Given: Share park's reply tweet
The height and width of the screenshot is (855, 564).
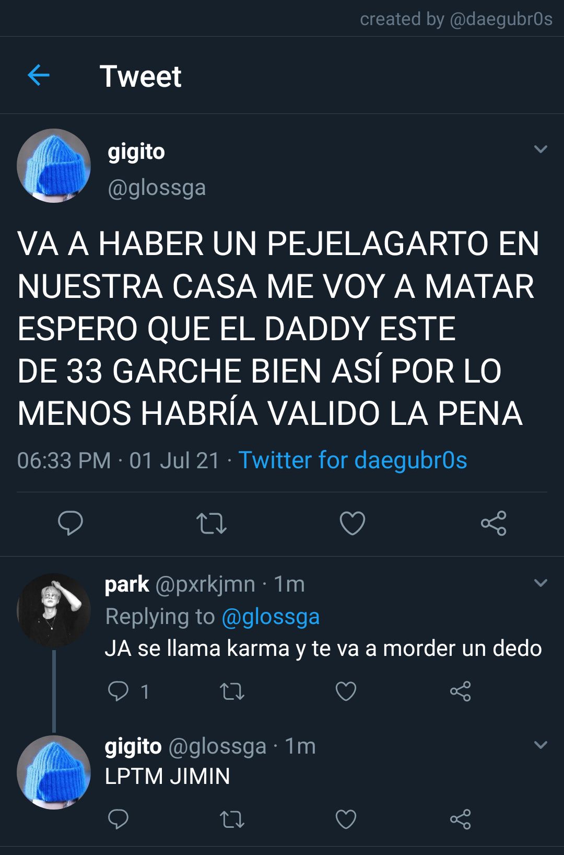Looking at the screenshot, I should (460, 691).
